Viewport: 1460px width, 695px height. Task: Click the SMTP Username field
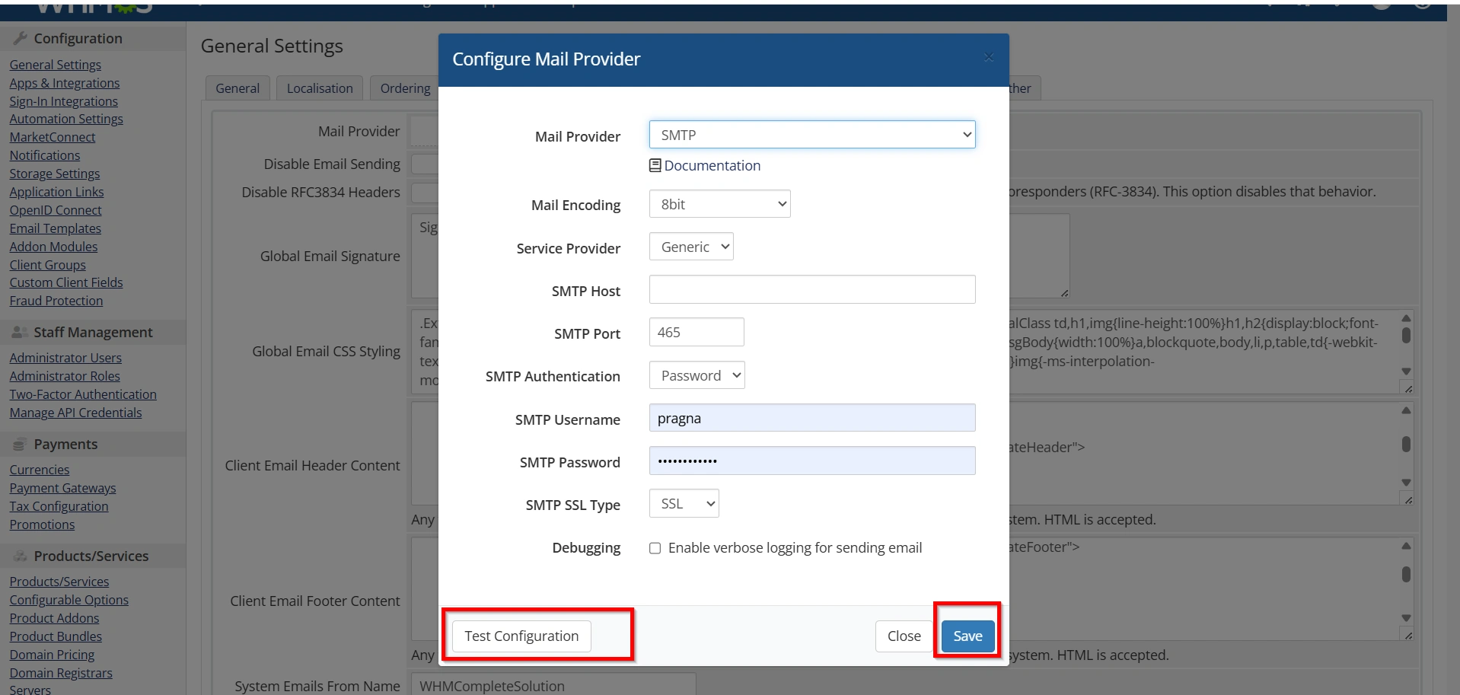coord(812,418)
